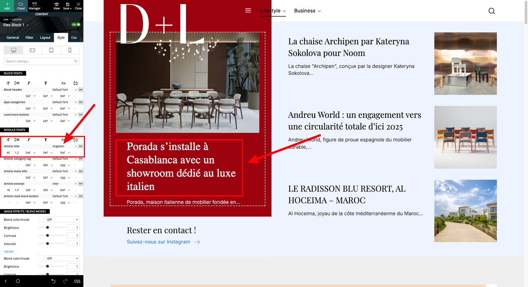The width and height of the screenshot is (528, 287).
Task: Open more options for Article title font
Action: 81,146
